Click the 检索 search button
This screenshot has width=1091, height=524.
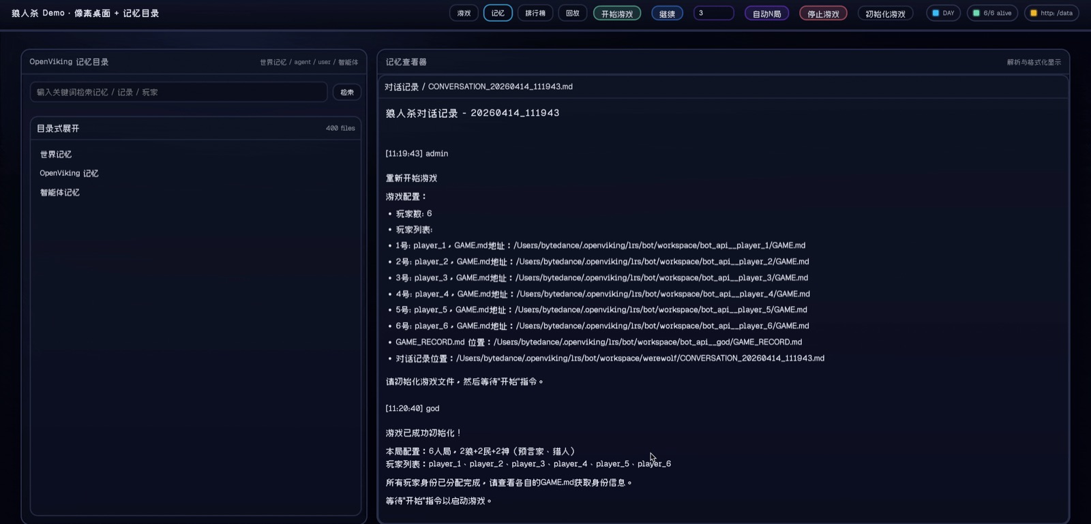pyautogui.click(x=347, y=92)
